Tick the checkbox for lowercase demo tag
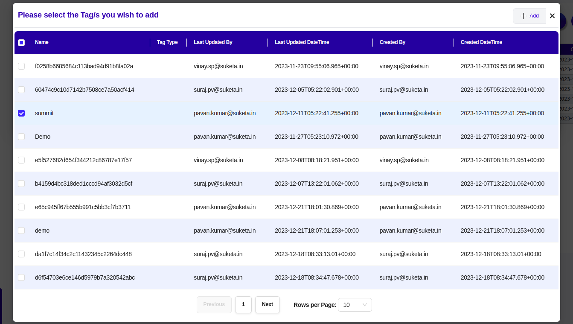The image size is (573, 324). tap(21, 231)
